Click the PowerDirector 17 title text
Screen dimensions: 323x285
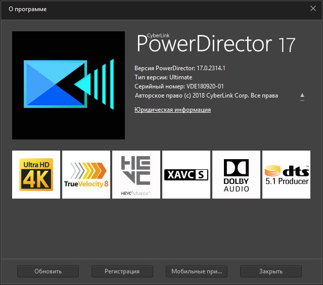click(x=216, y=44)
